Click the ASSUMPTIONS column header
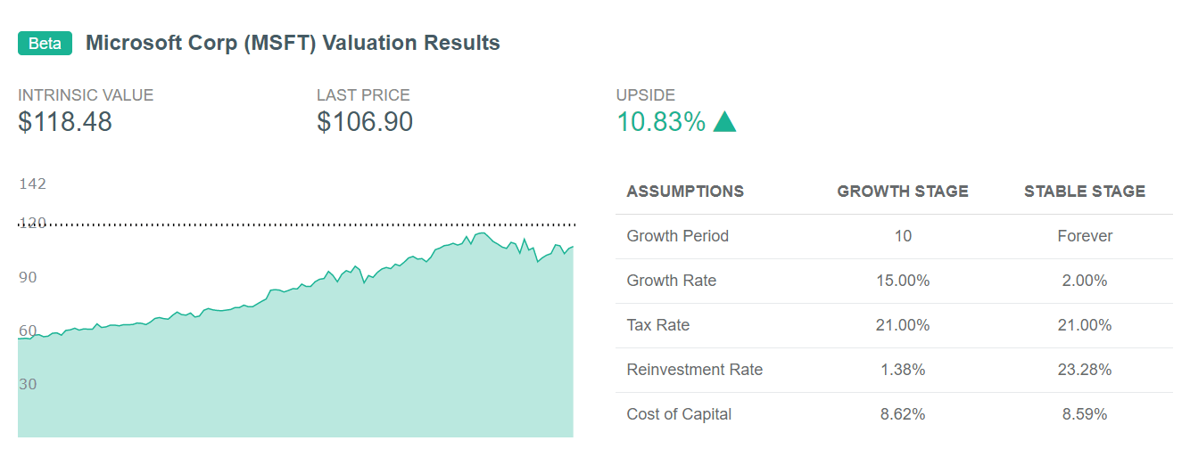The image size is (1190, 449). pos(685,192)
